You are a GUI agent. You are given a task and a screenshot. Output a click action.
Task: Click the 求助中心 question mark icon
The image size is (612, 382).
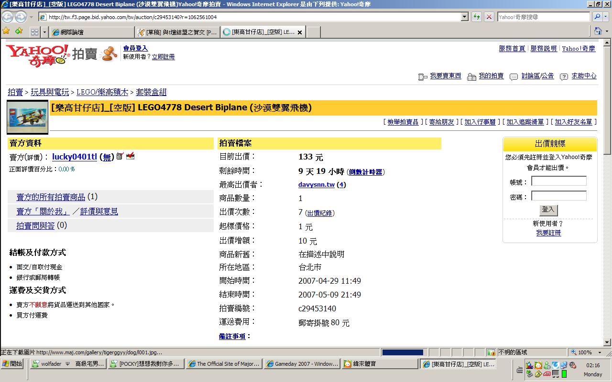tap(564, 76)
